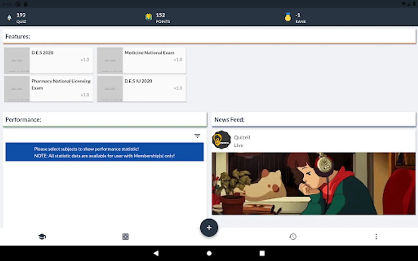Screen dimensions: 418x261
Task: Tap the floating plus add button
Action: [x=209, y=228]
